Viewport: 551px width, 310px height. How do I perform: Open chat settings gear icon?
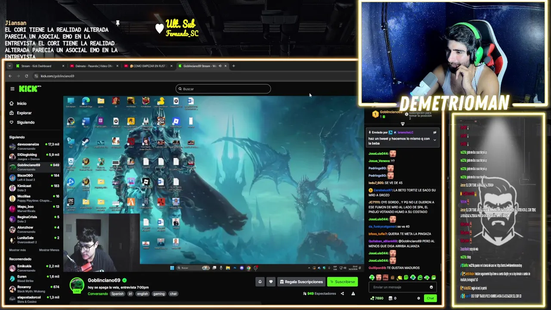(x=418, y=298)
